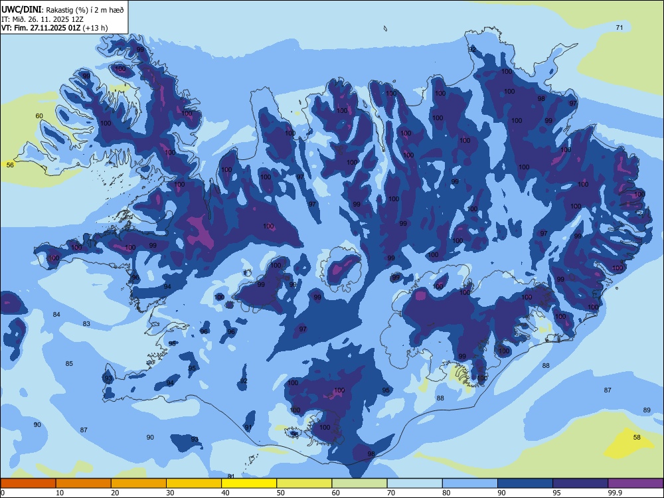
Task: Click the humidity value 89 on the map
Action: [647, 410]
